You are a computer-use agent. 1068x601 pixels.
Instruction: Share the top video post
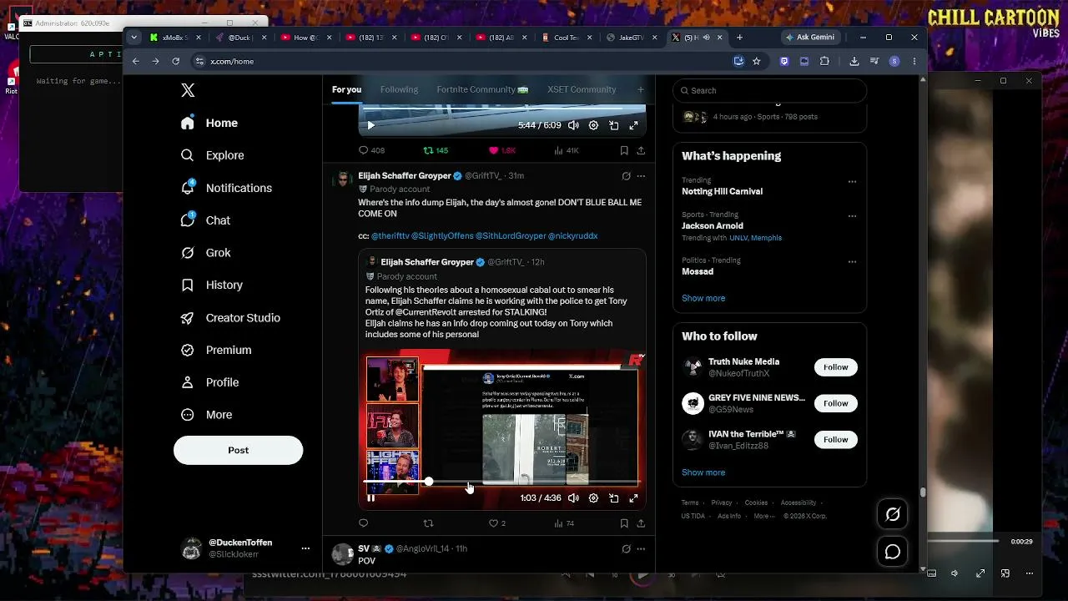tap(641, 150)
